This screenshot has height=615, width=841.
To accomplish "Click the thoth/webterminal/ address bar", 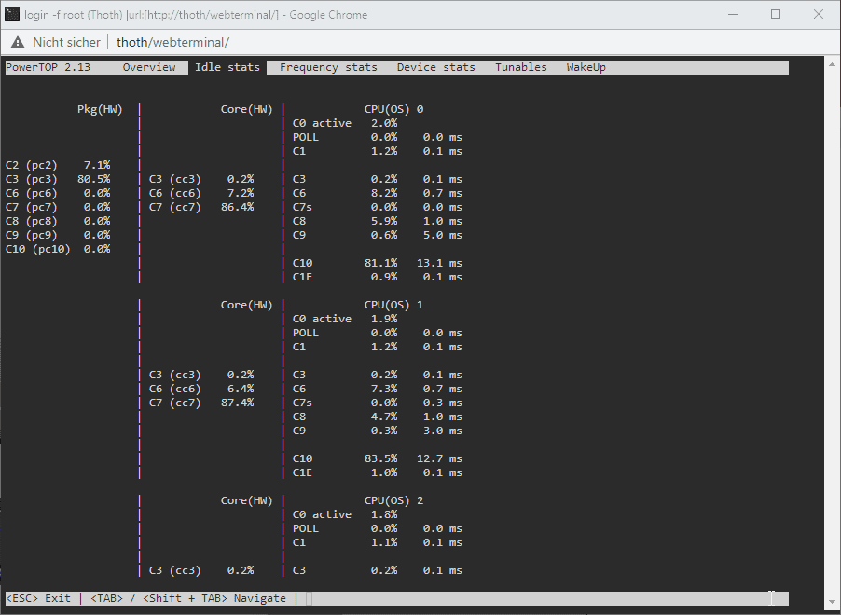I will 172,42.
